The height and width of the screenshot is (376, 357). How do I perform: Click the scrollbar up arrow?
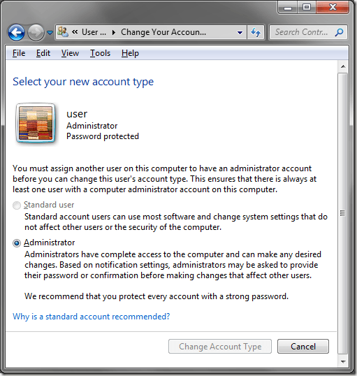343,66
